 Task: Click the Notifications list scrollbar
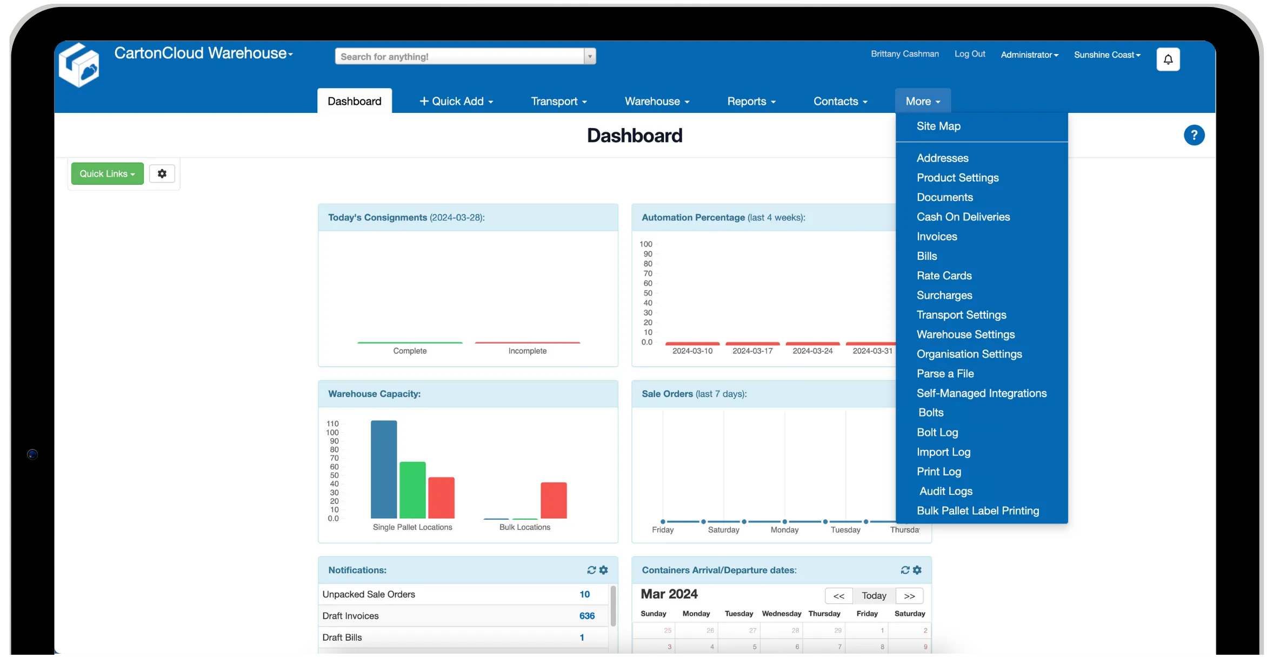pos(613,606)
